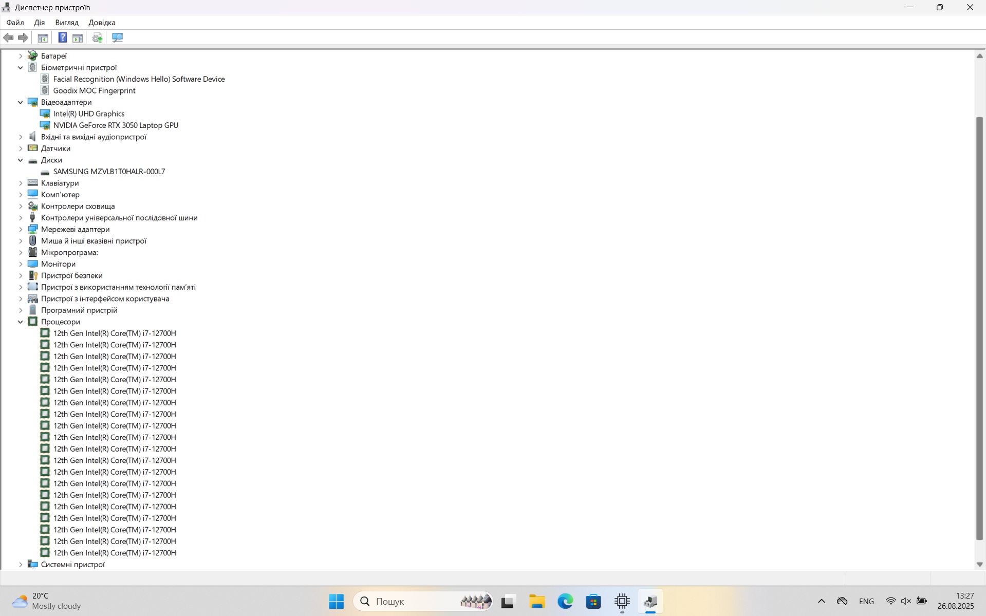Click the Forward arrow toolbar icon
This screenshot has width=986, height=616.
tap(23, 38)
